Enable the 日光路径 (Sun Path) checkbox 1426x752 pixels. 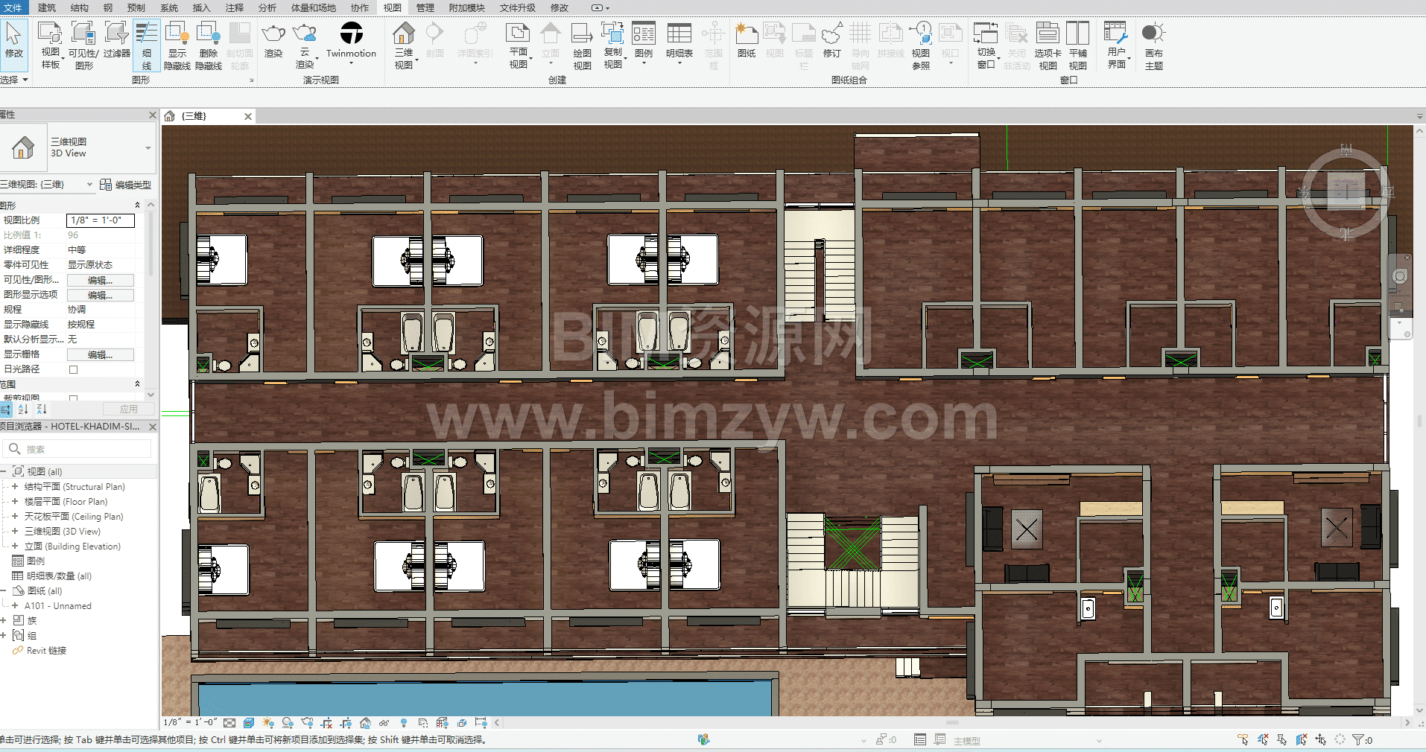[x=73, y=369]
